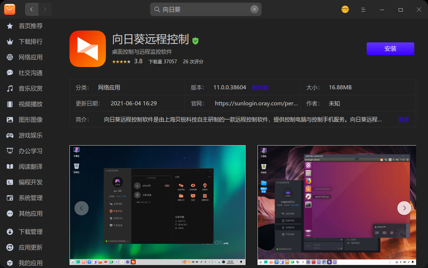
Task: Click the 办公学习 presentation icon
Action: coord(10,151)
